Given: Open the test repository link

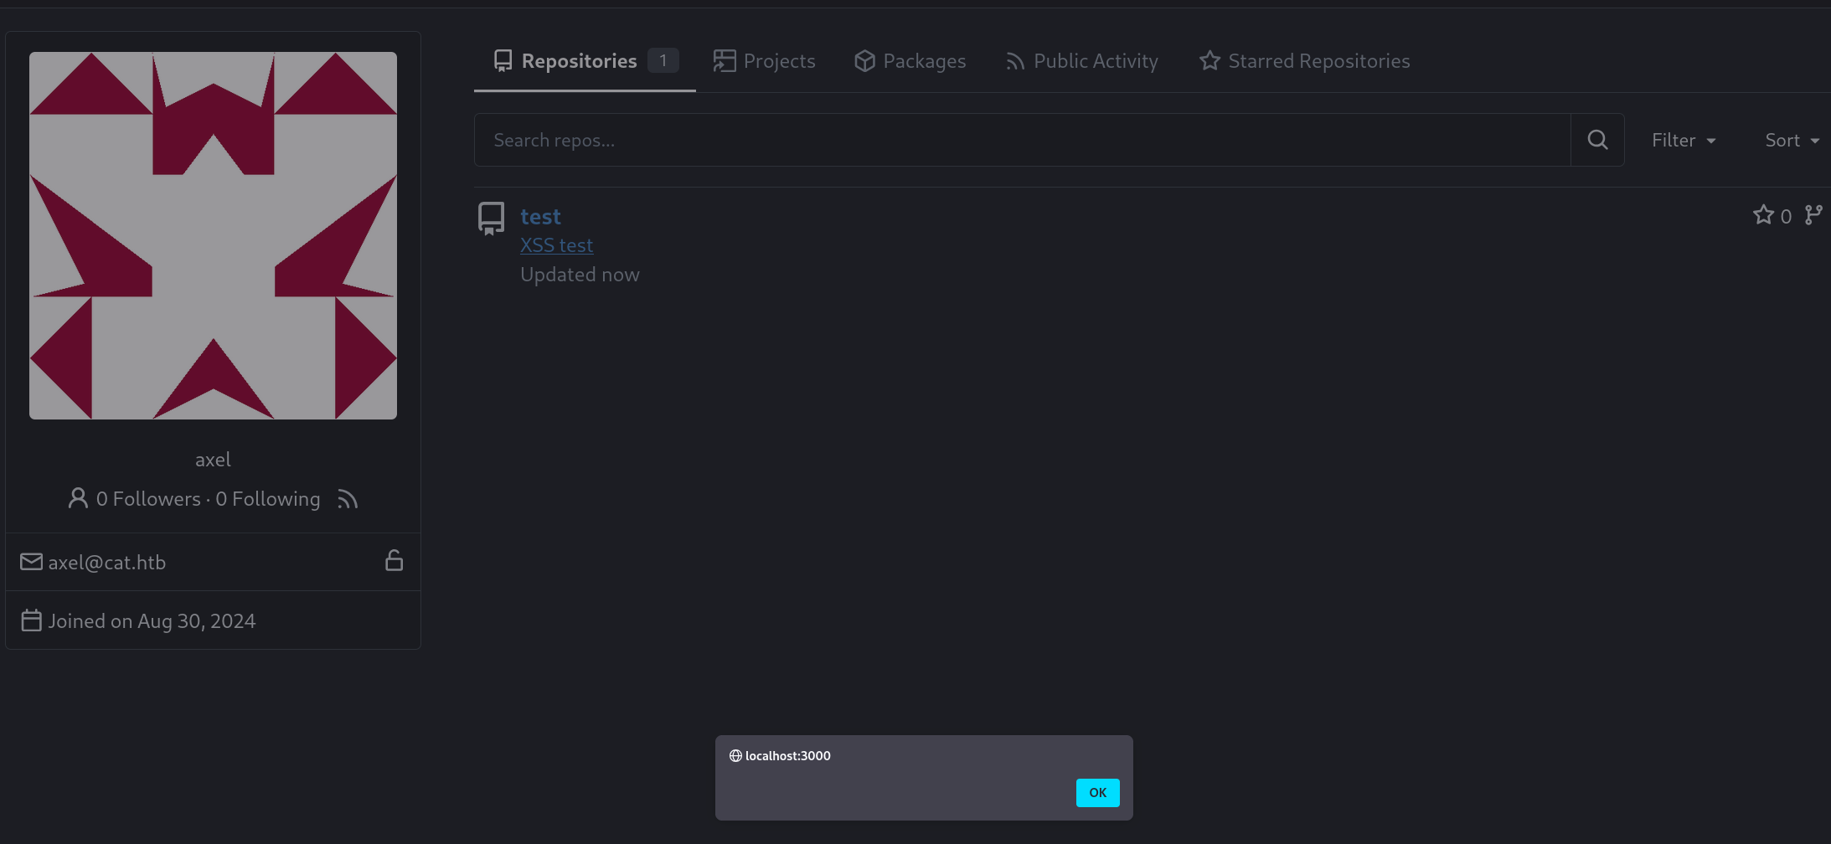Looking at the screenshot, I should click(540, 217).
